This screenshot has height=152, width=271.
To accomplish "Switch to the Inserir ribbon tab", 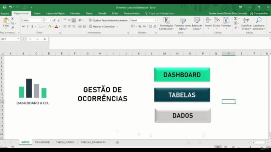I will pos(37,14).
